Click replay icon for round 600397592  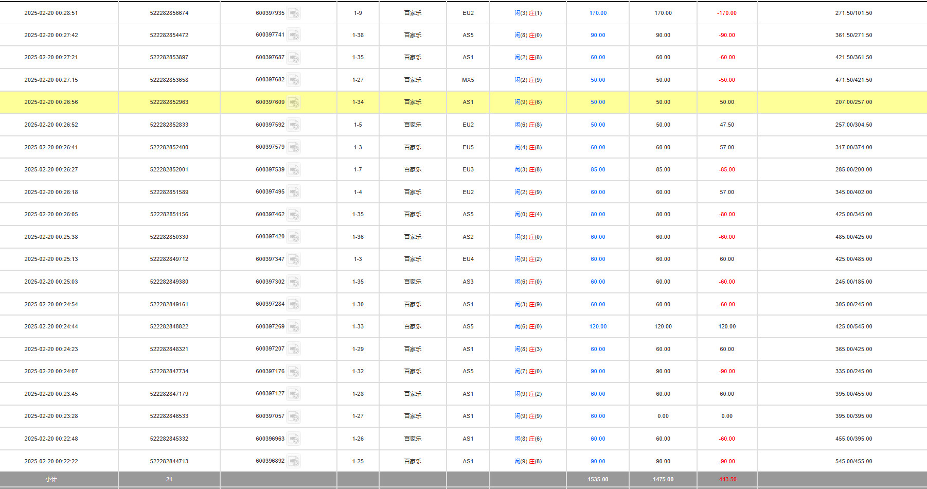tap(294, 125)
